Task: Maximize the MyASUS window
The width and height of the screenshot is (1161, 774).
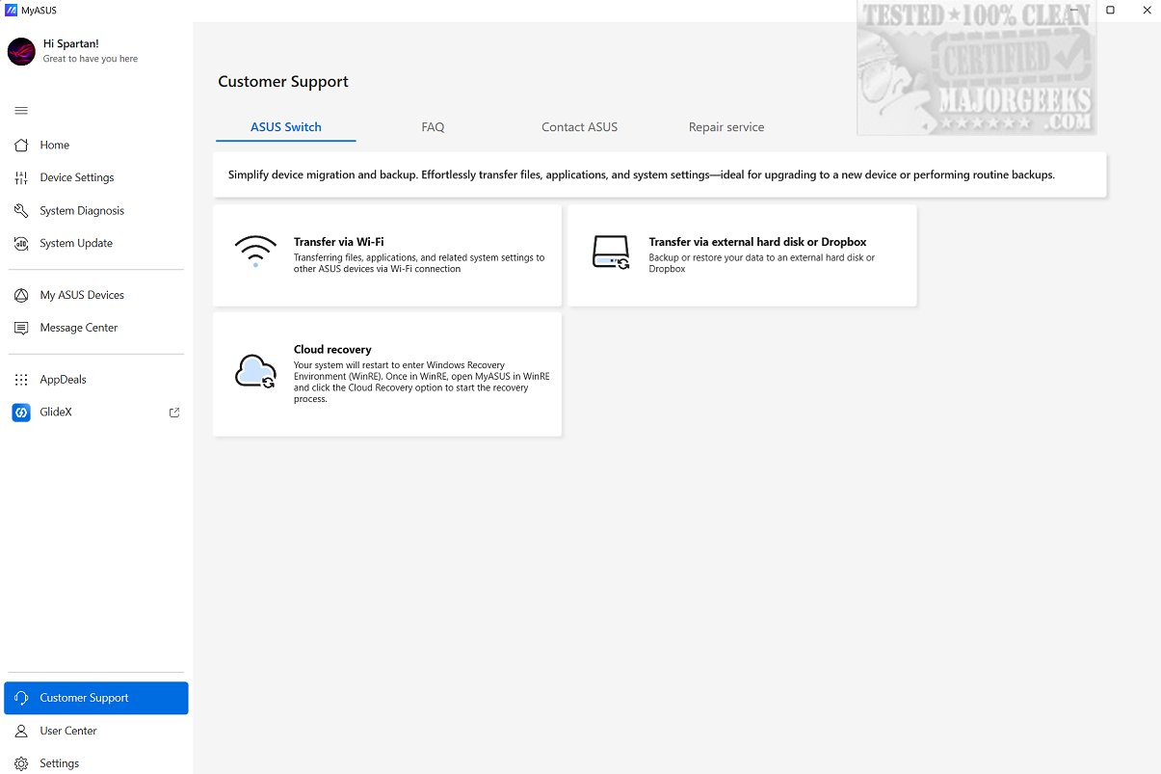Action: coord(1110,10)
